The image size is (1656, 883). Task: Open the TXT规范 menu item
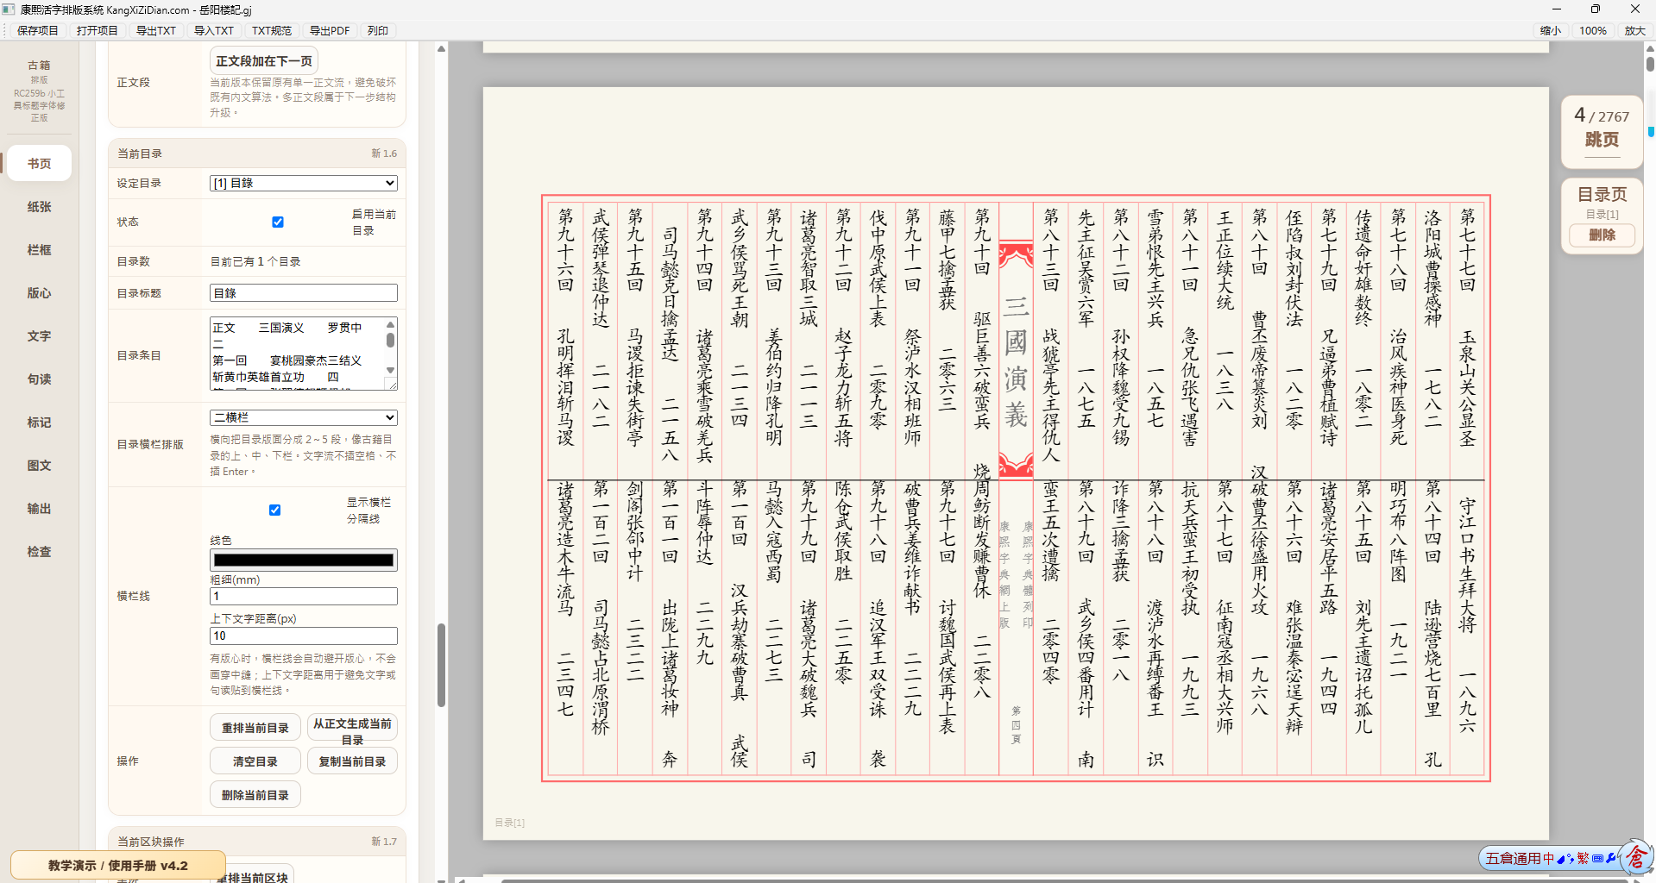click(x=271, y=30)
